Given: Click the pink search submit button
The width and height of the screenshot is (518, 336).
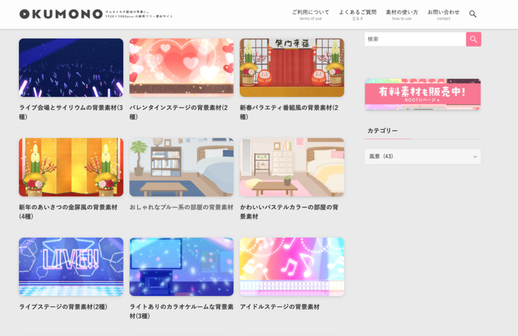Looking at the screenshot, I should (473, 39).
